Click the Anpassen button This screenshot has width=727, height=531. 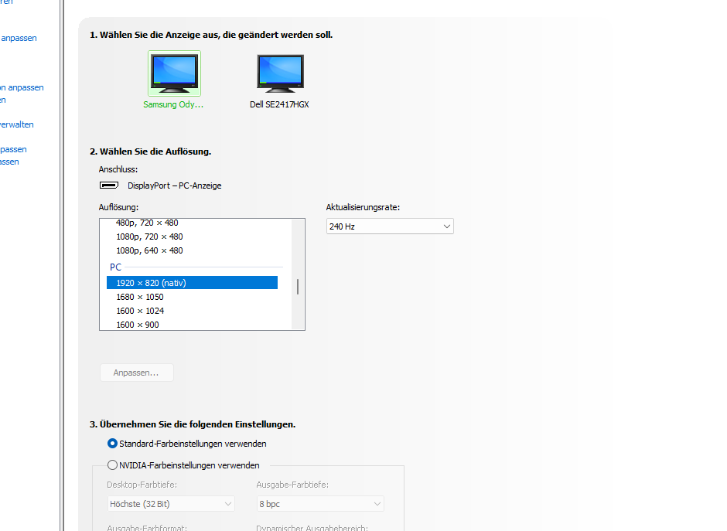click(x=136, y=372)
